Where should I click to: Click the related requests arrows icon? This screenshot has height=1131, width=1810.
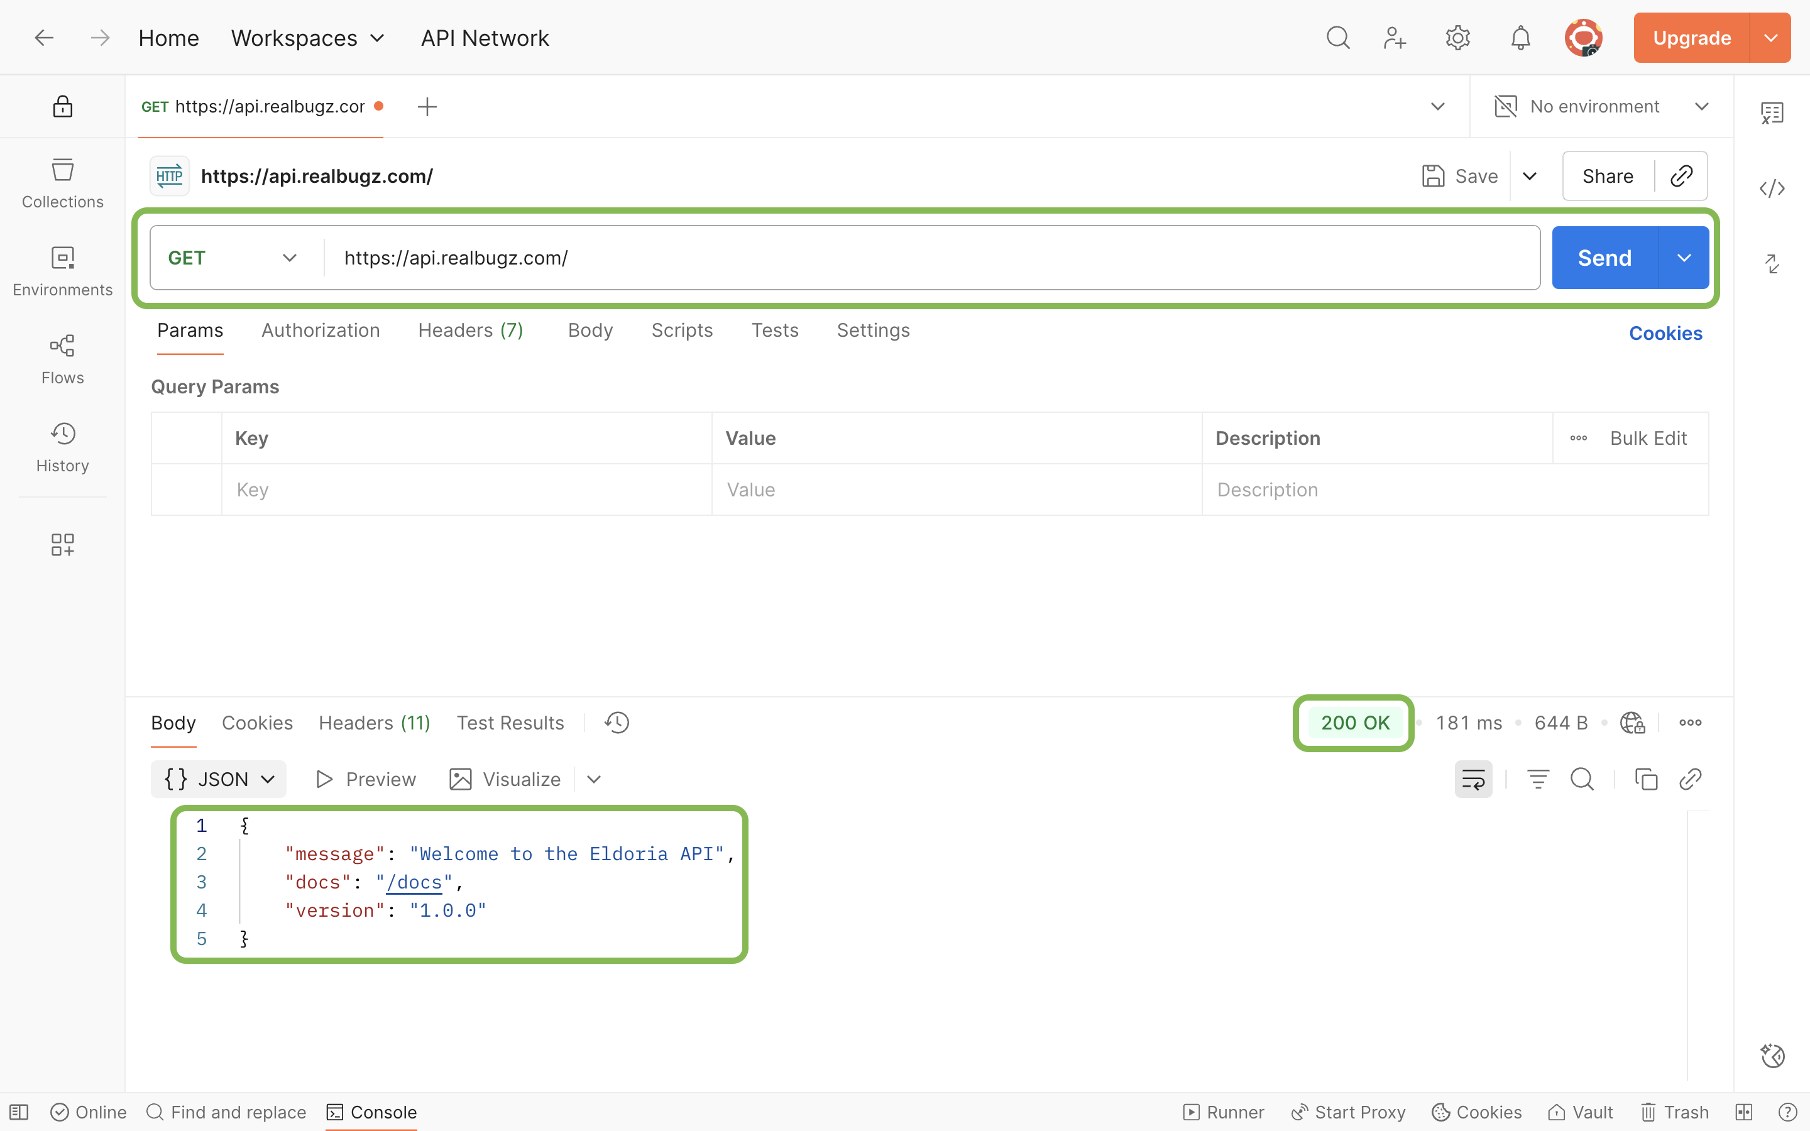pos(1772,264)
